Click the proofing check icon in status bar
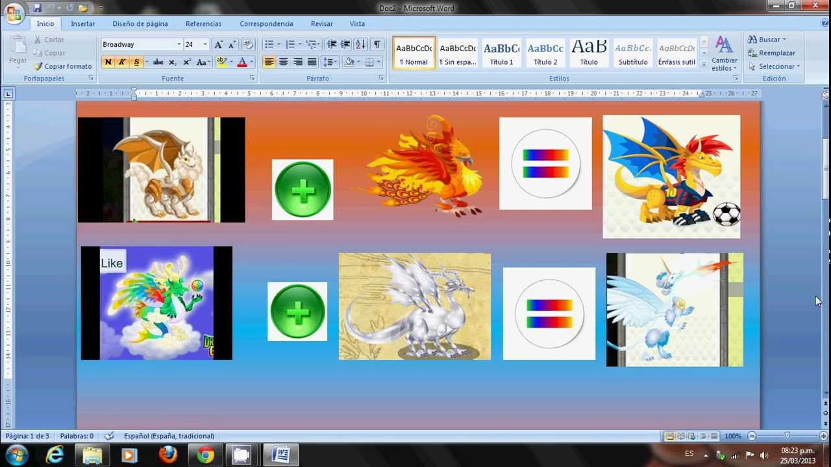Image resolution: width=831 pixels, height=467 pixels. point(109,436)
